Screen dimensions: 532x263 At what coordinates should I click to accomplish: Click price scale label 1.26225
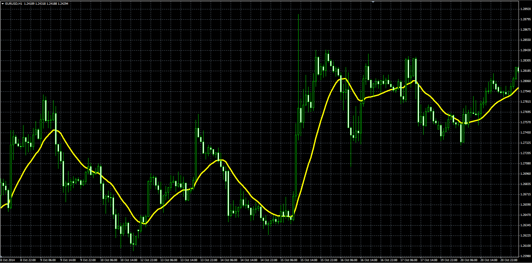pyautogui.click(x=526, y=236)
